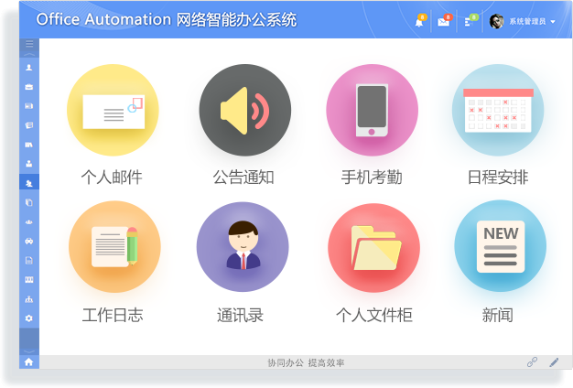Click the 手机考勤 label text
573x388 pixels.
tap(372, 178)
